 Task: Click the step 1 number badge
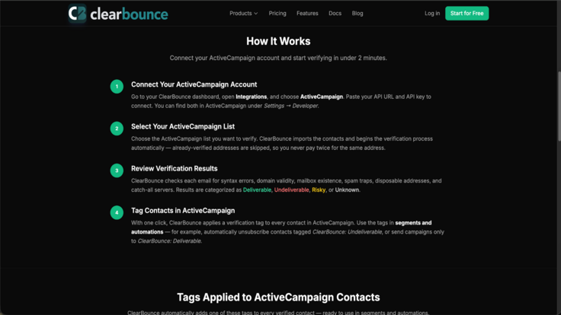(x=117, y=87)
